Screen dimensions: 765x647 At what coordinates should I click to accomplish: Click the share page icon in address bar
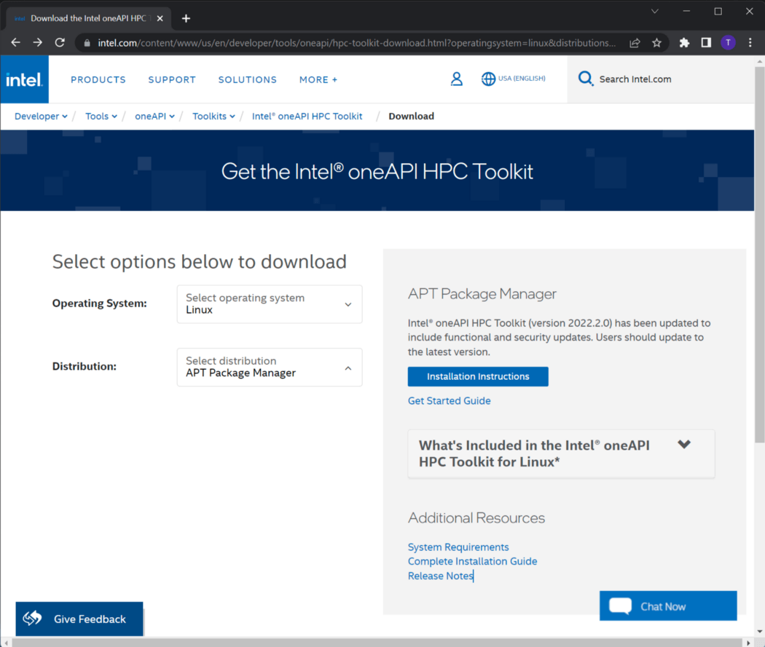tap(635, 43)
